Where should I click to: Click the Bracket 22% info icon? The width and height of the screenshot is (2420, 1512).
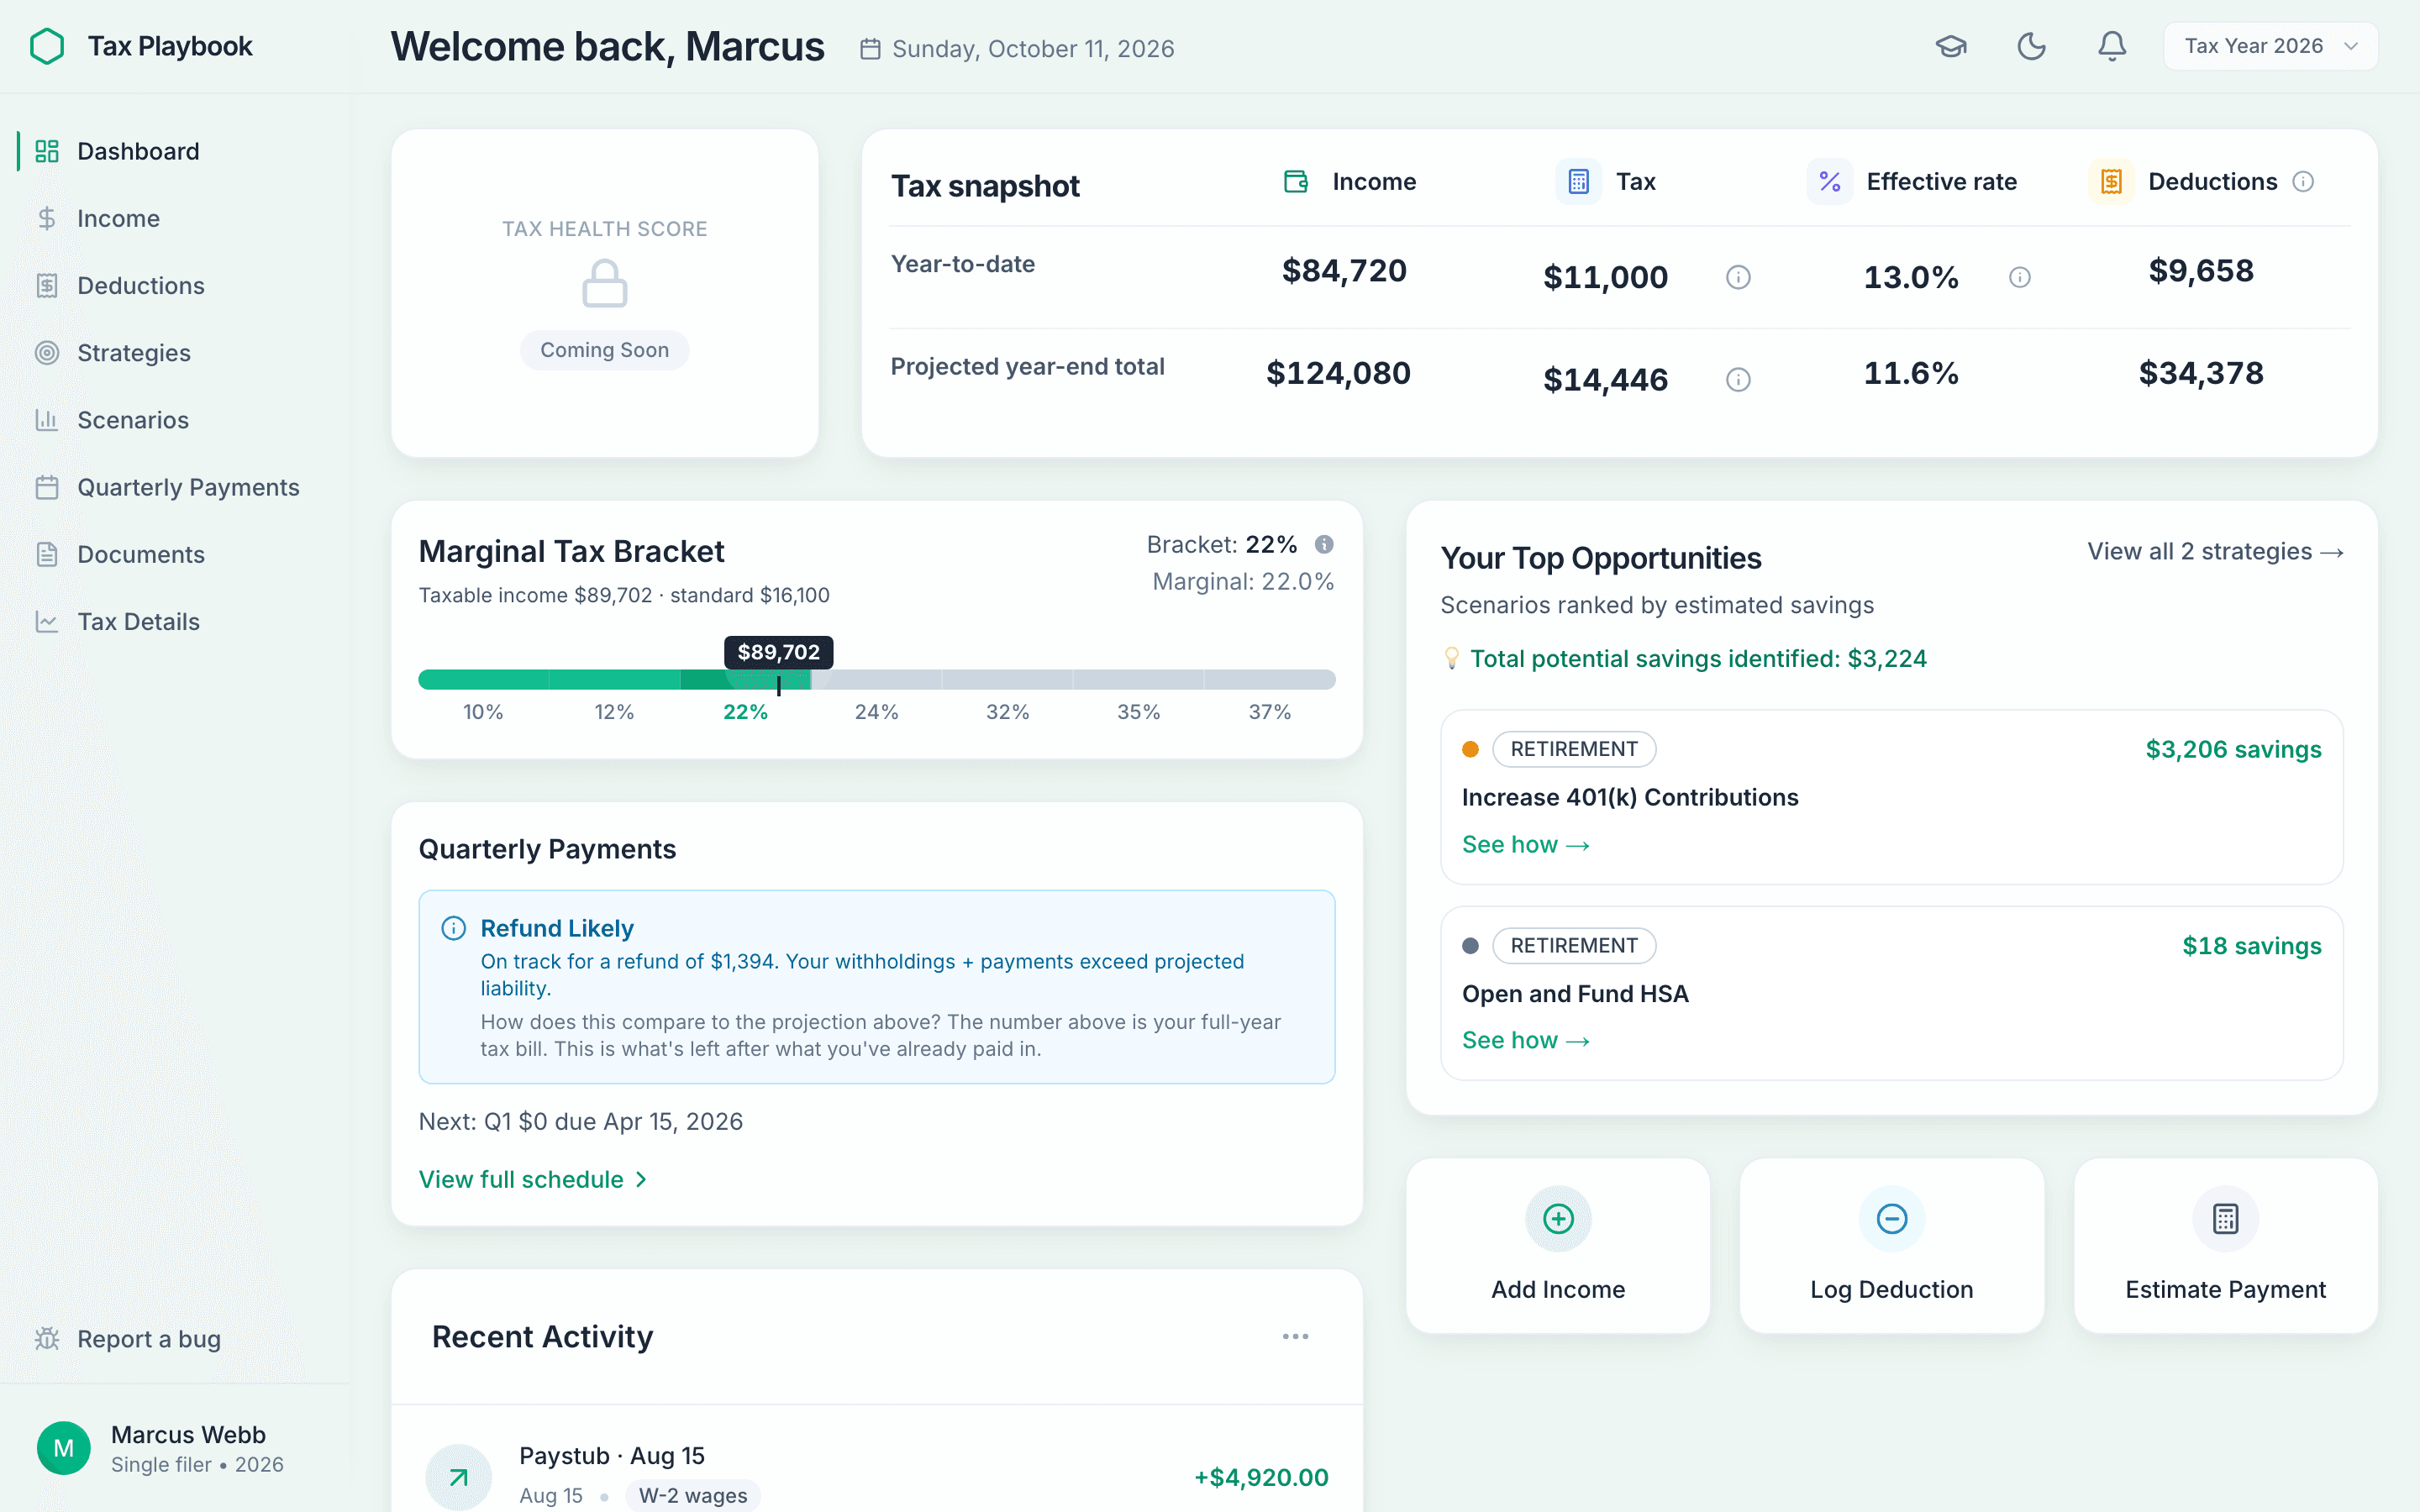(1324, 544)
